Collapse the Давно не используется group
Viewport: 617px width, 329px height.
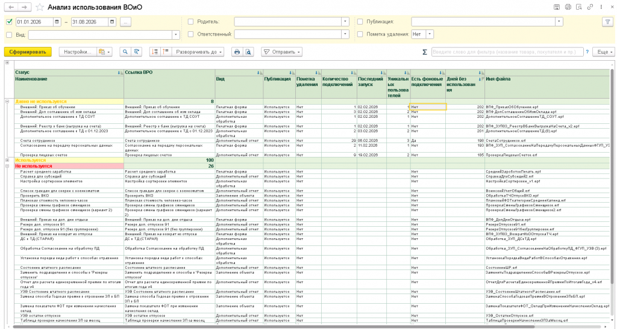pyautogui.click(x=7, y=101)
